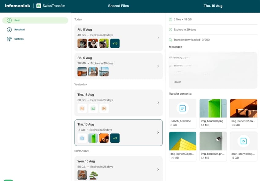Select the Wen. 15 Aug transfer card
The height and width of the screenshot is (181, 260).
[x=118, y=168]
